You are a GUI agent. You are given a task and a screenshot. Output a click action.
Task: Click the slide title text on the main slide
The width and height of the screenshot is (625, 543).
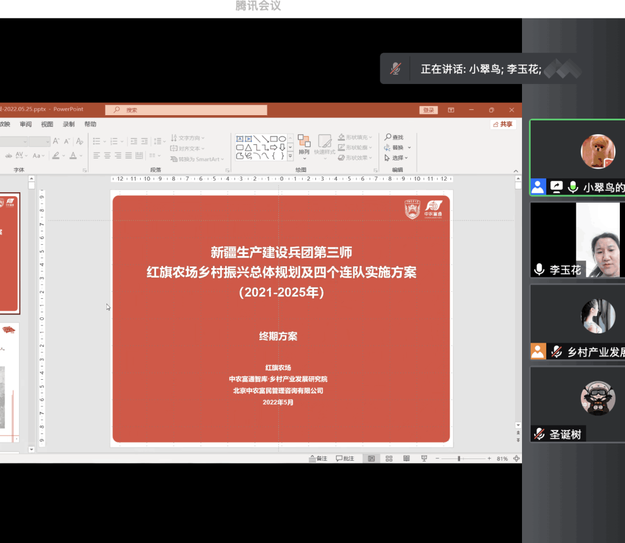pyautogui.click(x=281, y=272)
